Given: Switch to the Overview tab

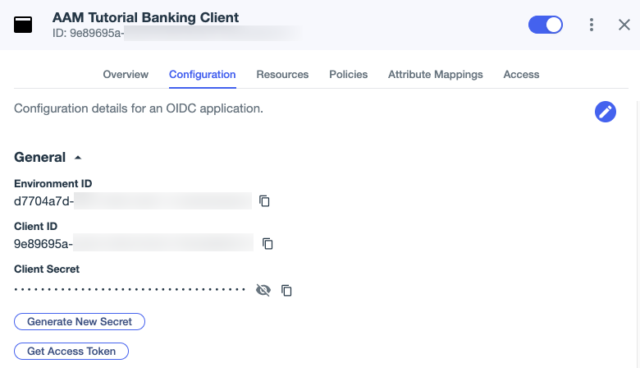Looking at the screenshot, I should coord(126,74).
